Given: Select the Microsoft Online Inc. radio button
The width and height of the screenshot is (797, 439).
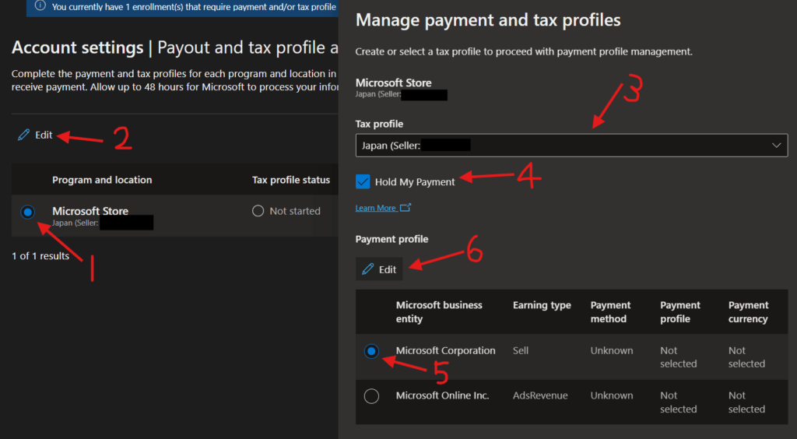Looking at the screenshot, I should (x=371, y=396).
